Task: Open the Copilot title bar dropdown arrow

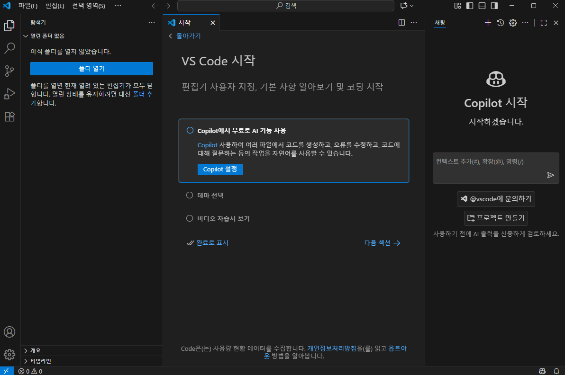Action: [x=412, y=6]
